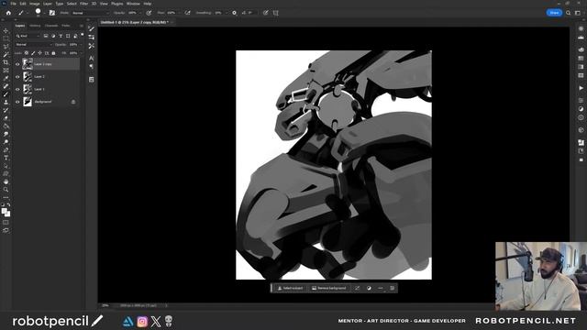Toggle lock position
Screen dimensions: 587x330
tap(39, 53)
